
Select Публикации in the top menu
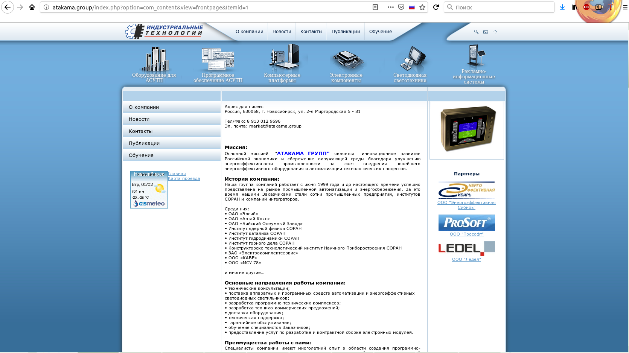(346, 32)
